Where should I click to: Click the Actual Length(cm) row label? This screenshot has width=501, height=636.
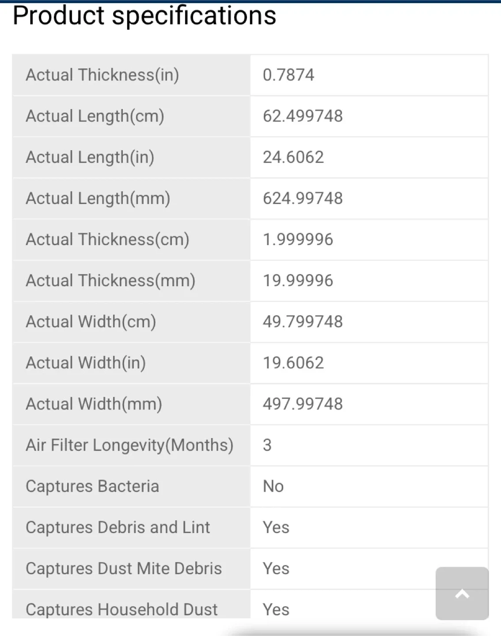(95, 116)
